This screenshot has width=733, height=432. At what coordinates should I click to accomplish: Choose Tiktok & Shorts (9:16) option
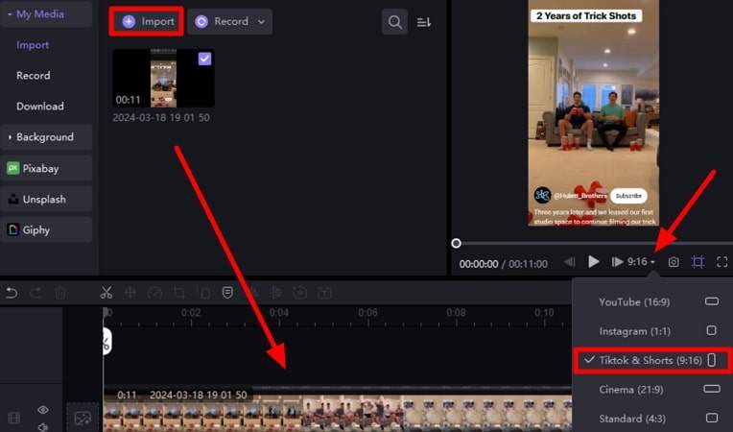tap(652, 360)
